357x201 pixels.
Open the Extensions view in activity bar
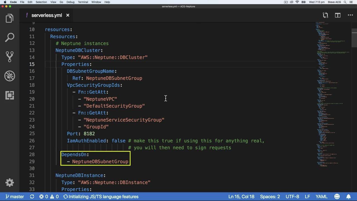(x=9, y=95)
